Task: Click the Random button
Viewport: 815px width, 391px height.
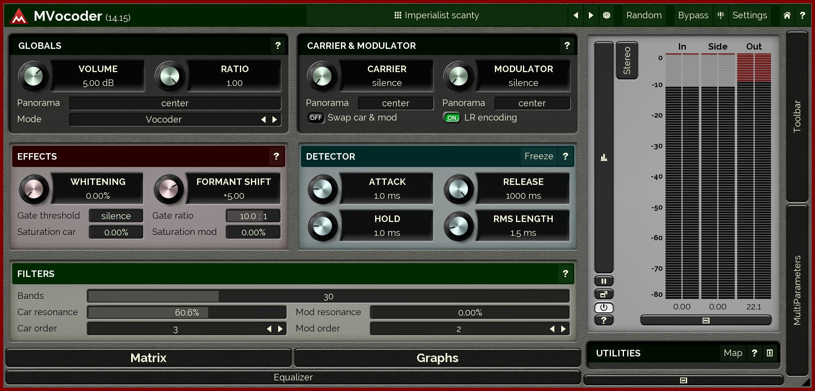Action: pos(644,15)
